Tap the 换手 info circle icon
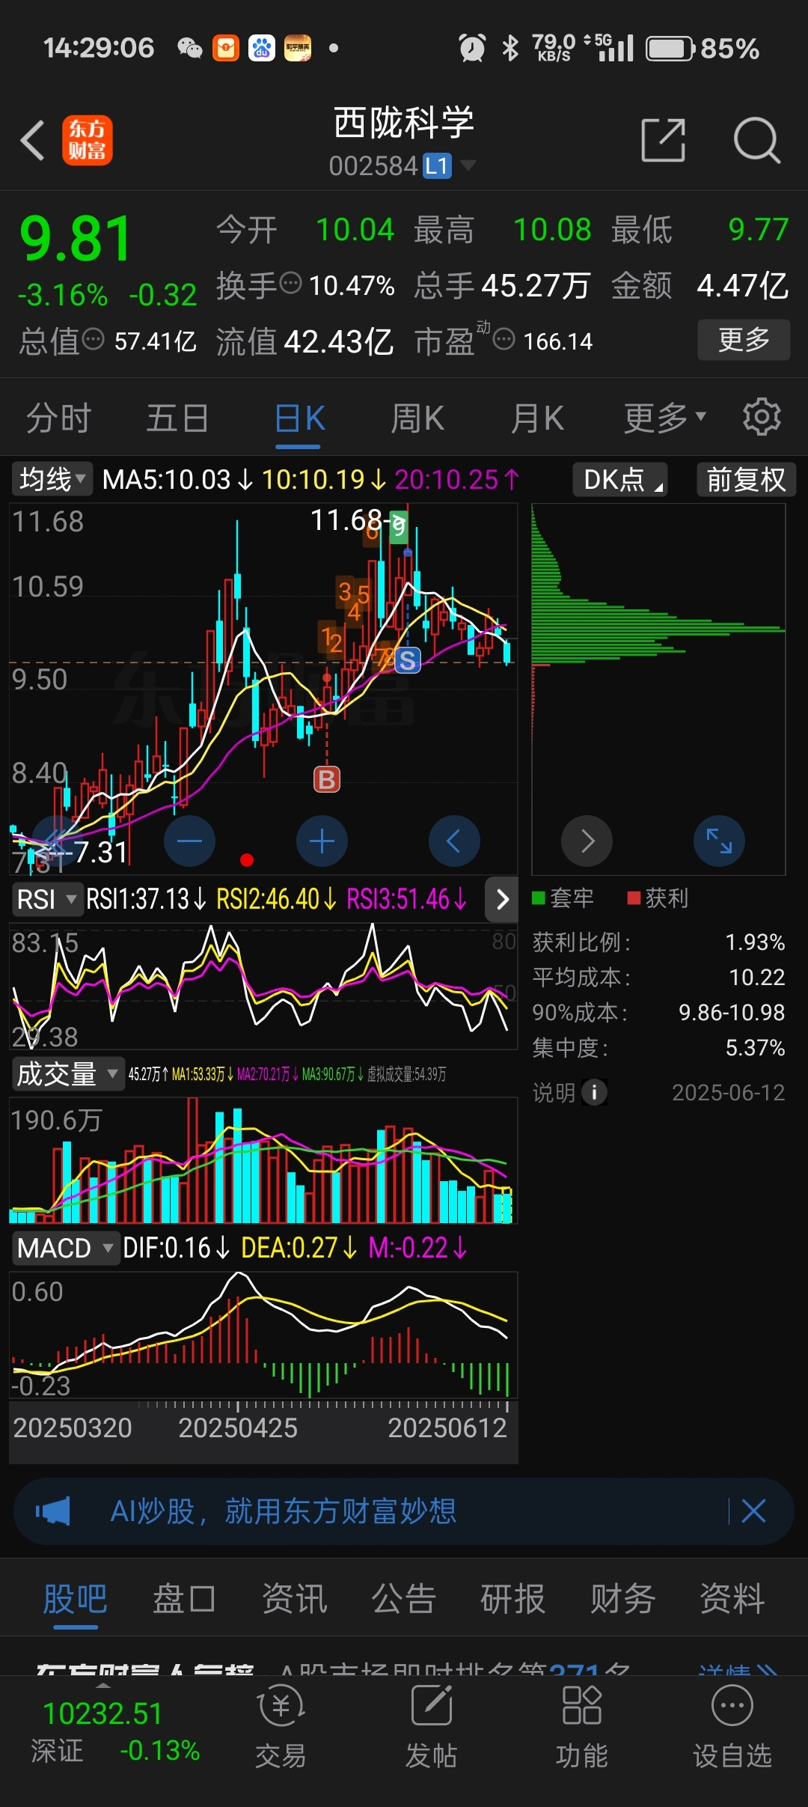Viewport: 808px width, 1807px height. (x=290, y=283)
